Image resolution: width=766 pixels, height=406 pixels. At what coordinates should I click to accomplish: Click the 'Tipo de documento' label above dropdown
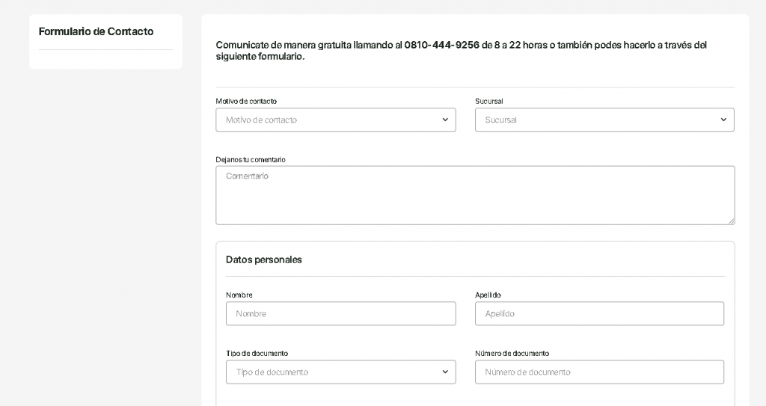point(257,353)
